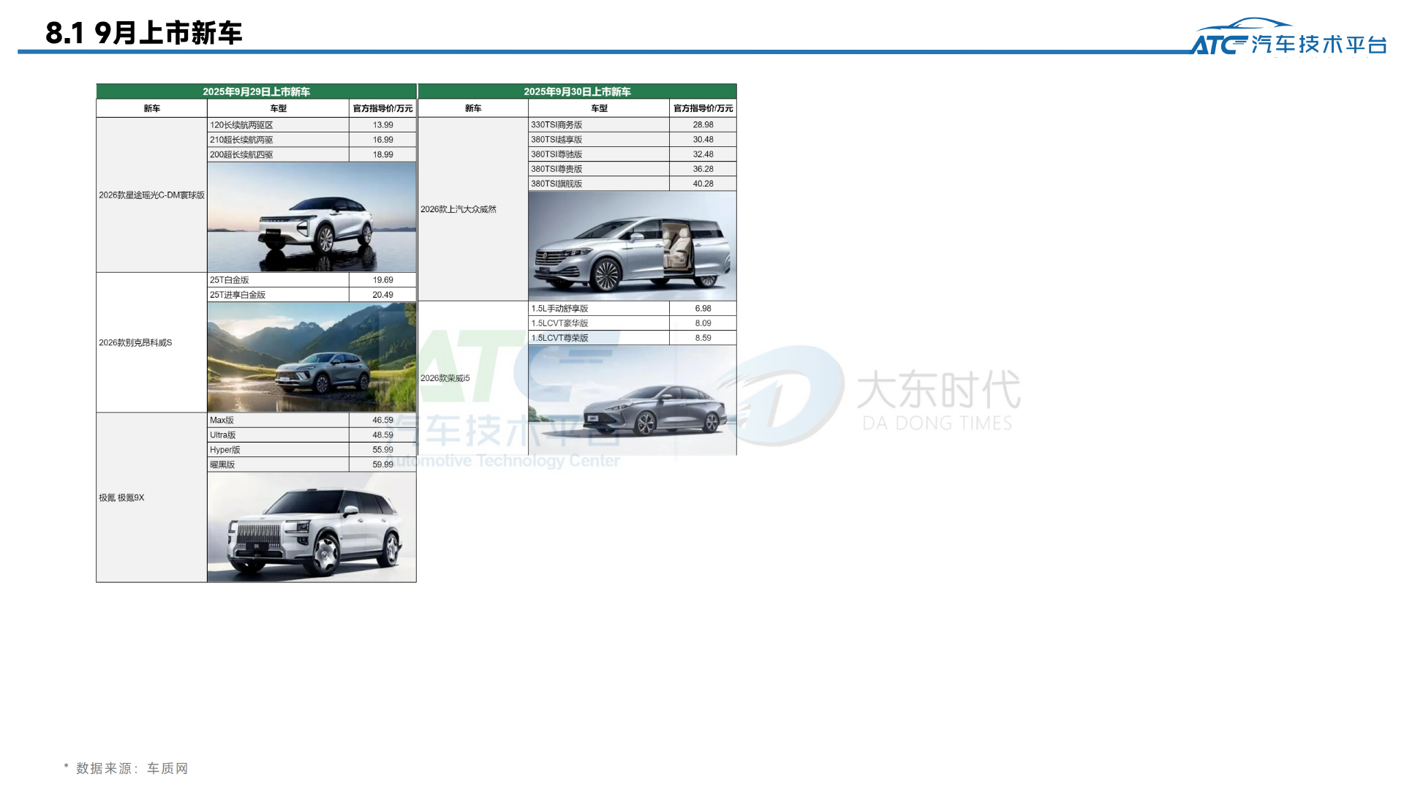Select the 2025年9月30日上市新车 header
This screenshot has height=790, width=1404.
[x=577, y=91]
